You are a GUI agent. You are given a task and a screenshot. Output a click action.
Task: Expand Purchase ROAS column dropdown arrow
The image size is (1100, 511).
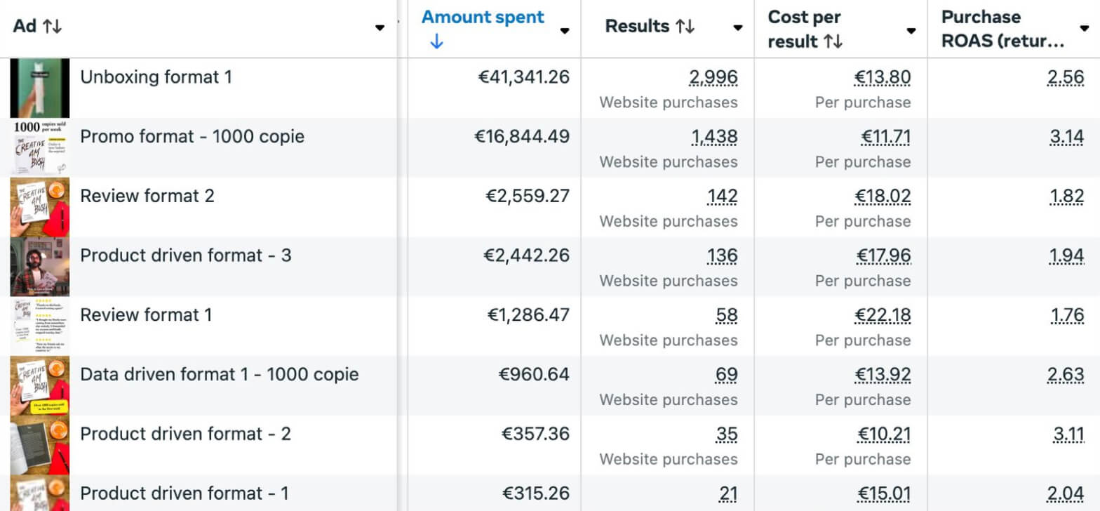click(1085, 29)
